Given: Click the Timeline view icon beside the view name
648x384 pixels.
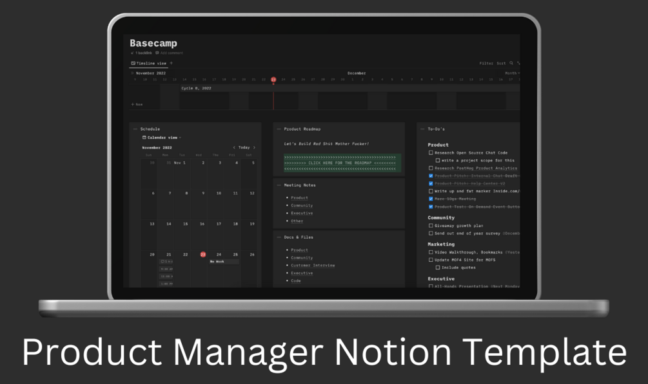Looking at the screenshot, I should point(133,63).
